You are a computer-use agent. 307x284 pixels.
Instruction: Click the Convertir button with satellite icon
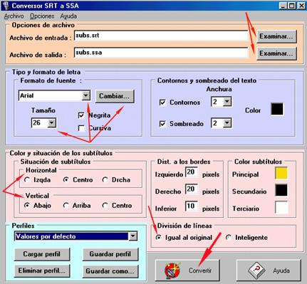(187, 270)
